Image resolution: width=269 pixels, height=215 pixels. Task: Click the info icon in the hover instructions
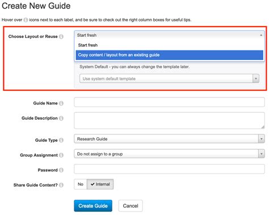coord(26,20)
